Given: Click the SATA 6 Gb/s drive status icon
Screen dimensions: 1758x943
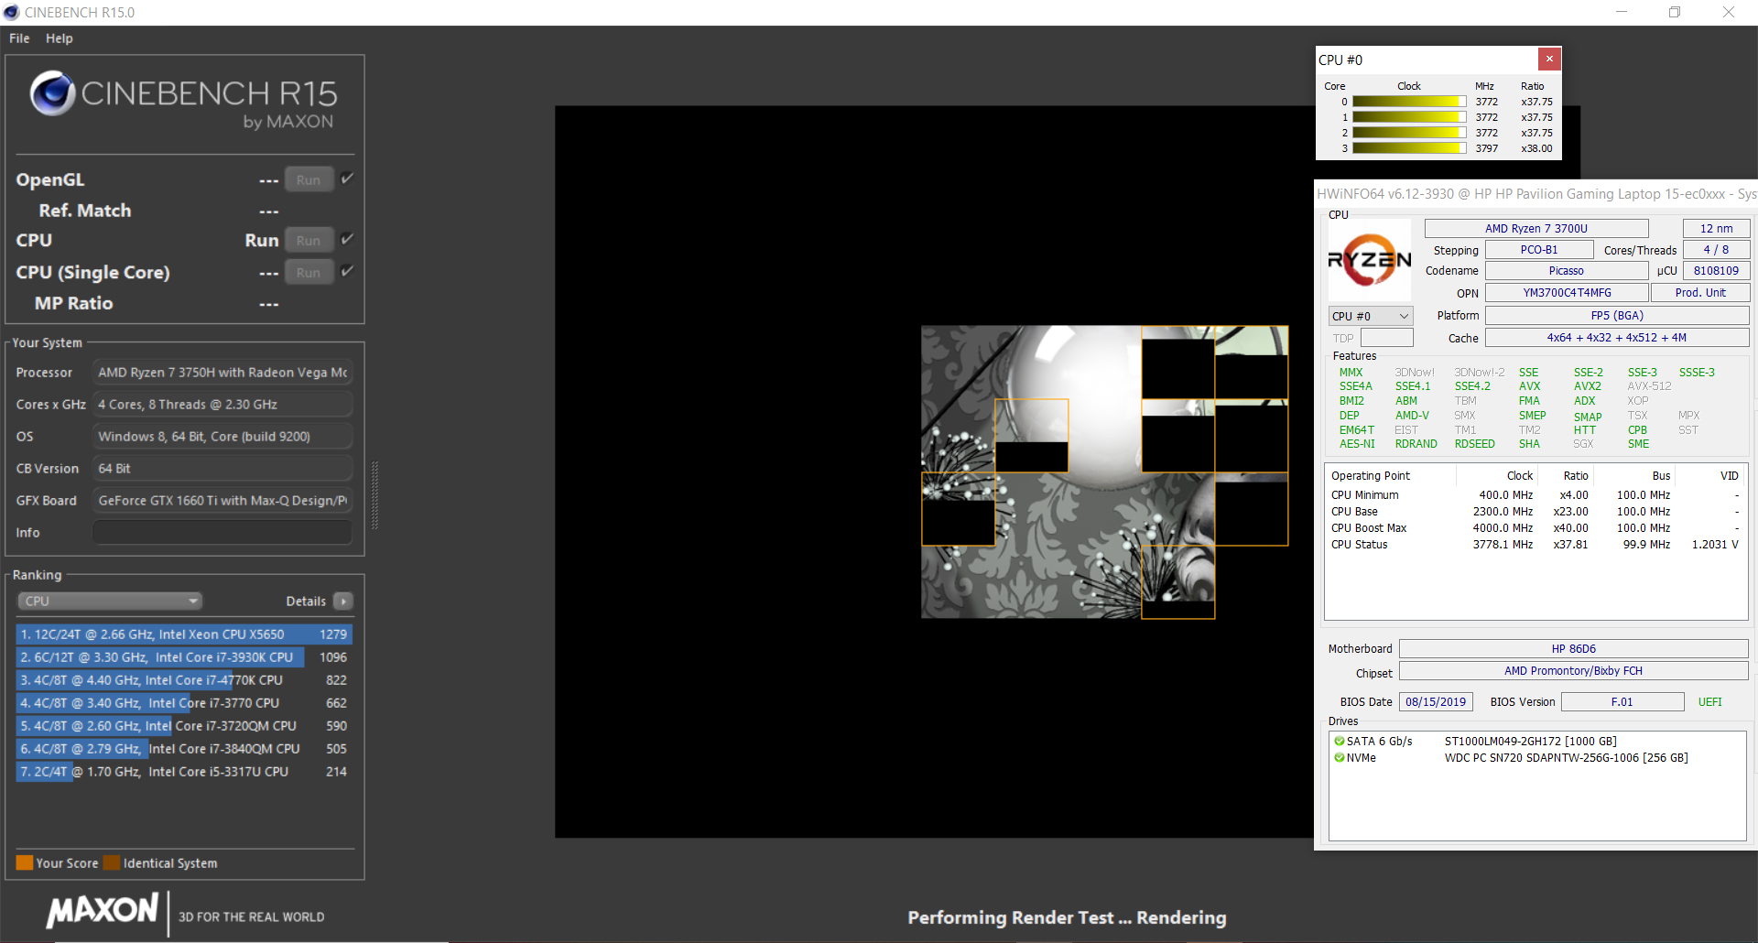Looking at the screenshot, I should [1340, 742].
